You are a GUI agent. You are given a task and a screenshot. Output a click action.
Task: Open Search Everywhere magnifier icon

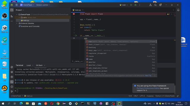pos(155,5)
